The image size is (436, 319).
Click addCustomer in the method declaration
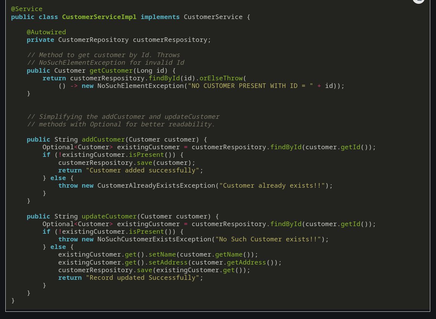point(103,140)
